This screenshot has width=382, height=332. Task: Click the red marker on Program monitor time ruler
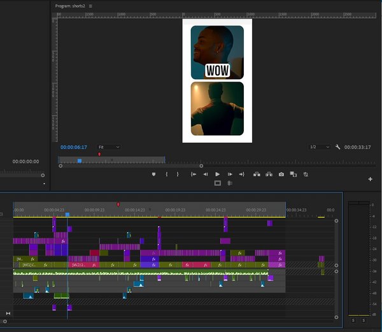pyautogui.click(x=99, y=154)
